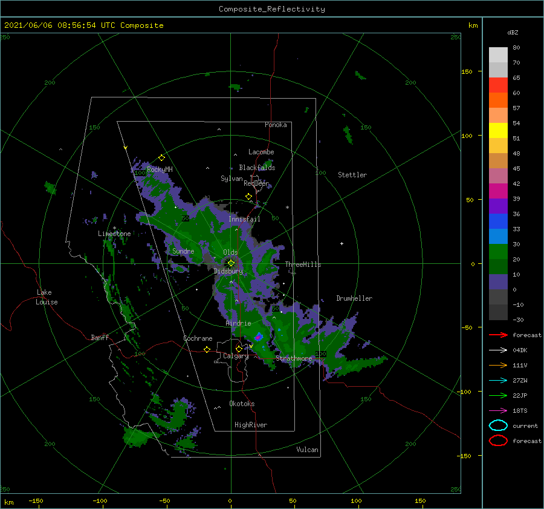Click the Vulcan label

pos(307,450)
